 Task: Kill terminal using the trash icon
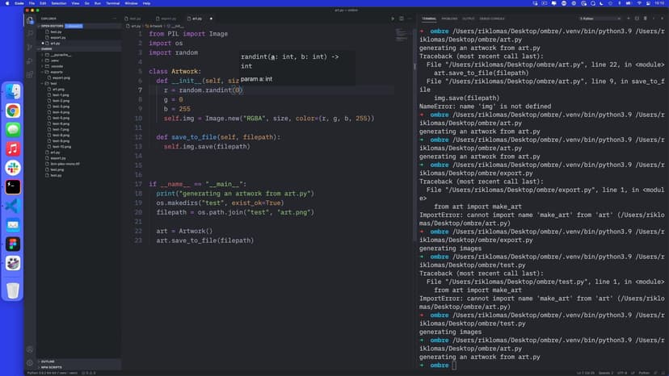(645, 18)
